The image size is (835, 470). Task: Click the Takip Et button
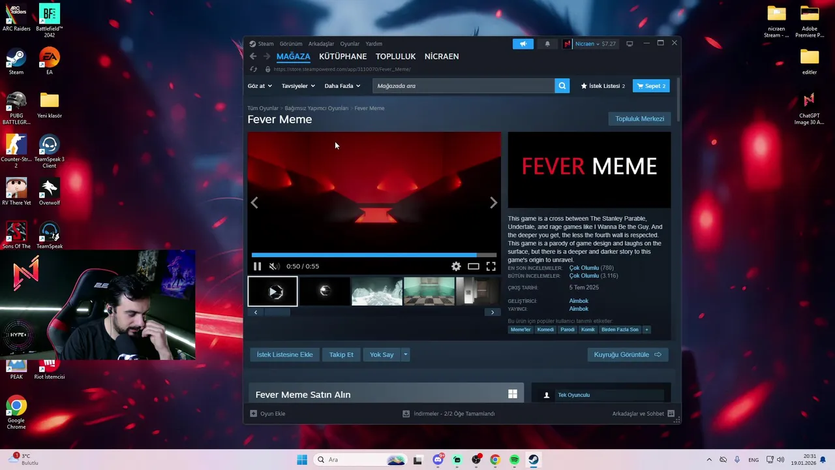tap(341, 354)
